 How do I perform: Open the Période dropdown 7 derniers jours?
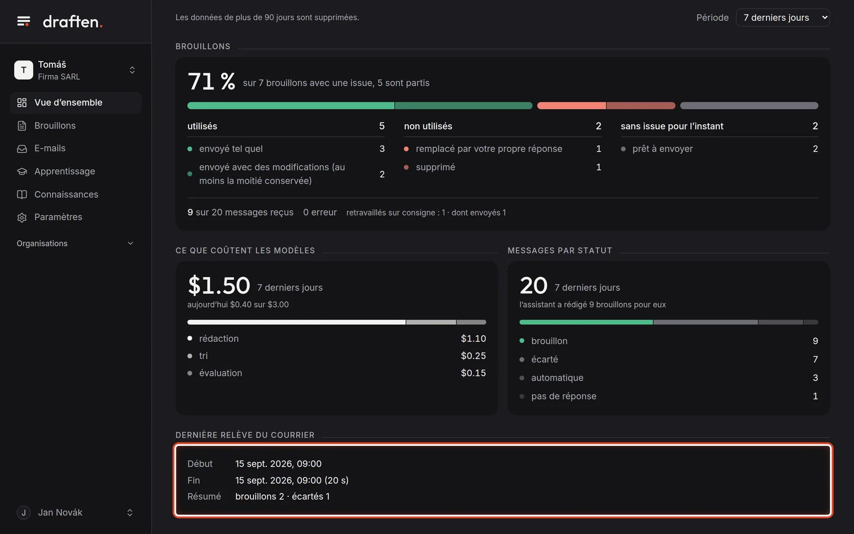(783, 18)
